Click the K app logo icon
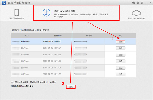The width and height of the screenshot is (153, 100). coord(4,3)
